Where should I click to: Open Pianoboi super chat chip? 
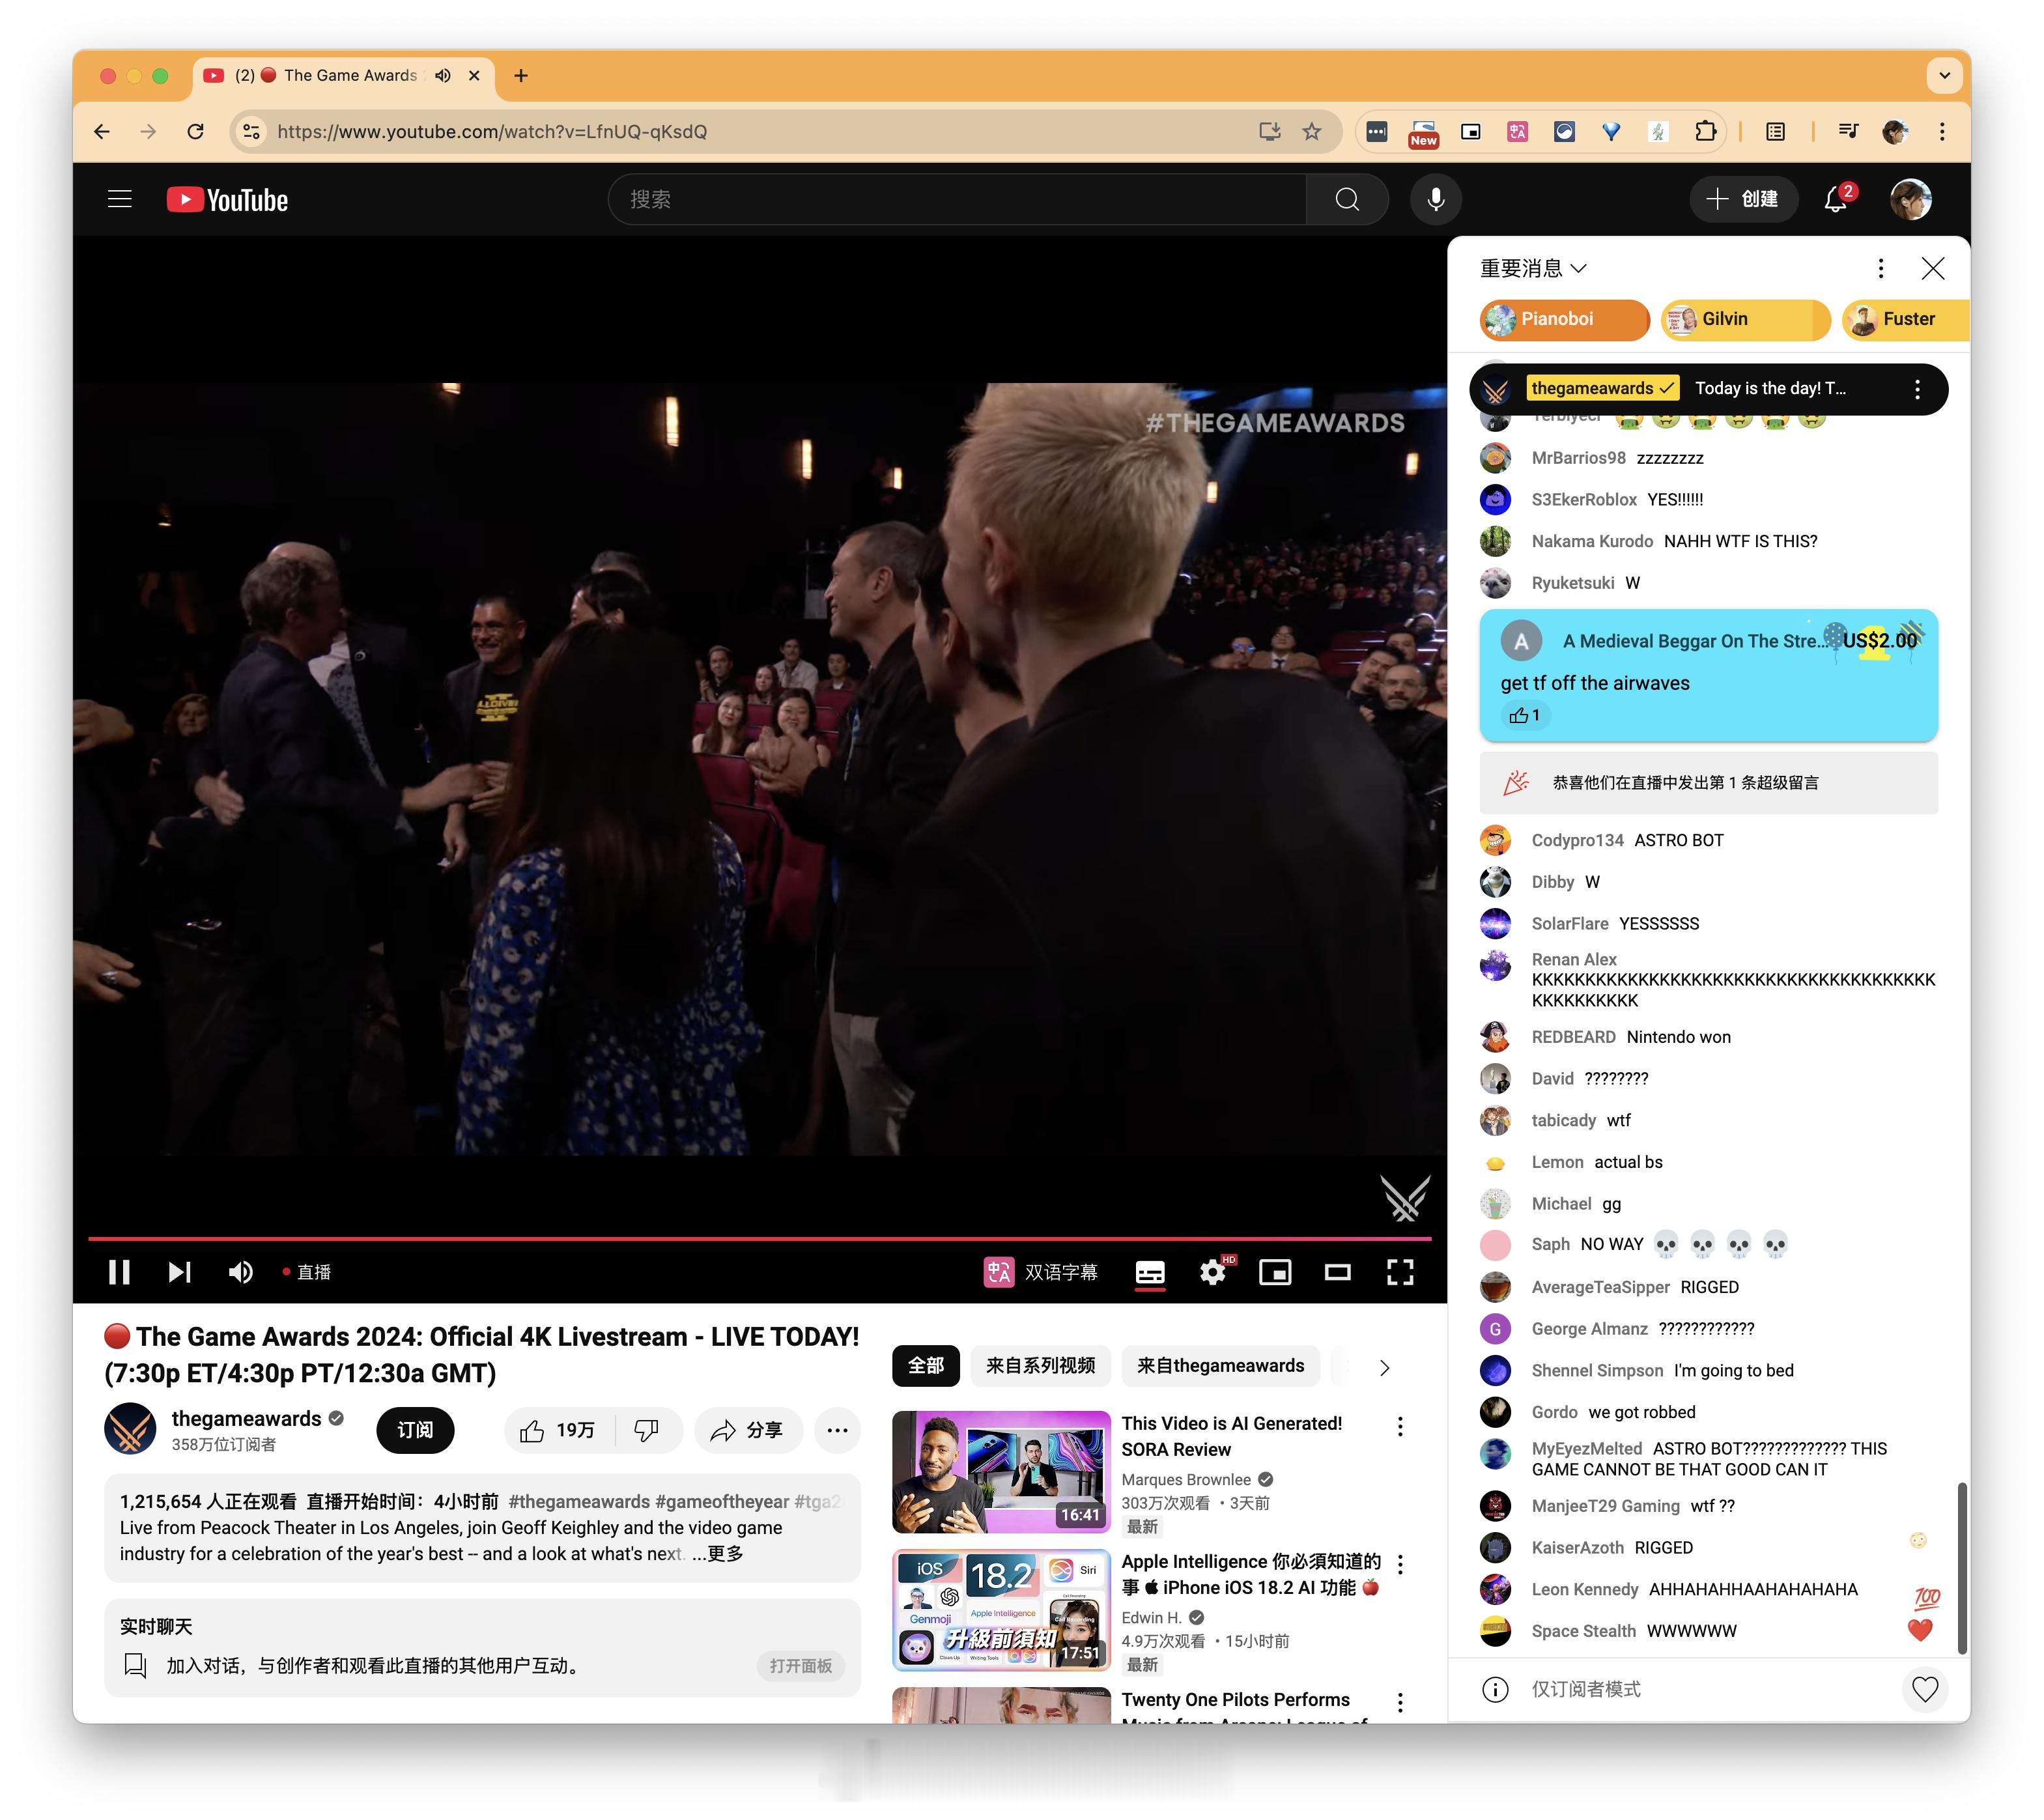(x=1564, y=319)
